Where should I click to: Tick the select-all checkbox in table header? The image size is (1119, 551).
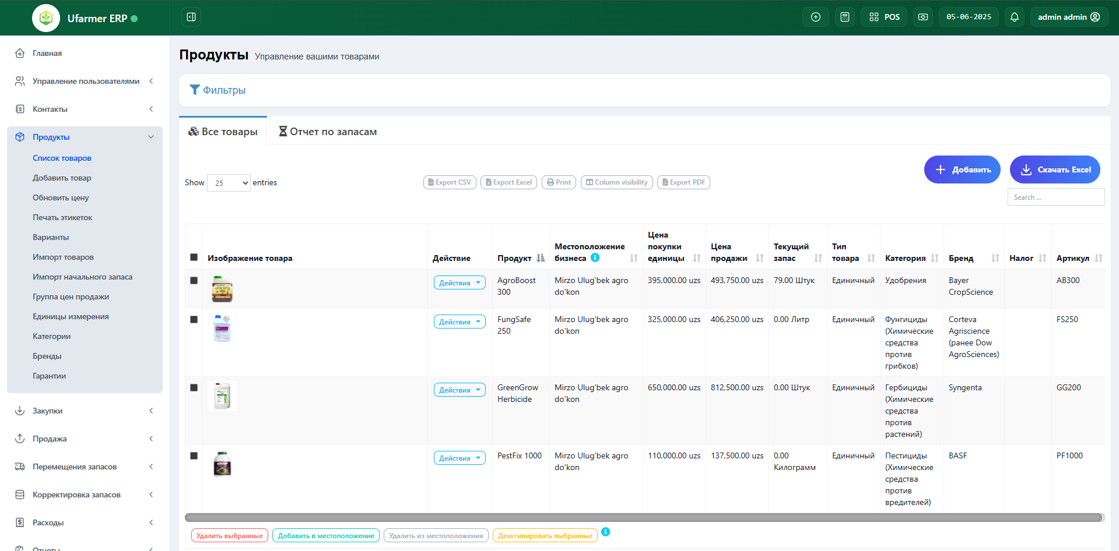(194, 257)
